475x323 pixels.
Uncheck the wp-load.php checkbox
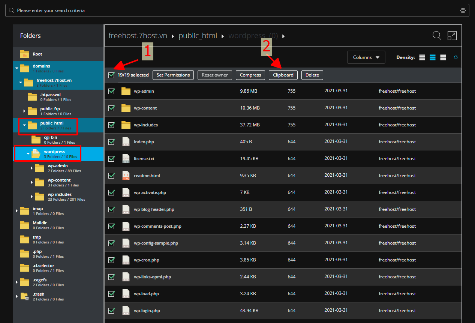click(111, 294)
